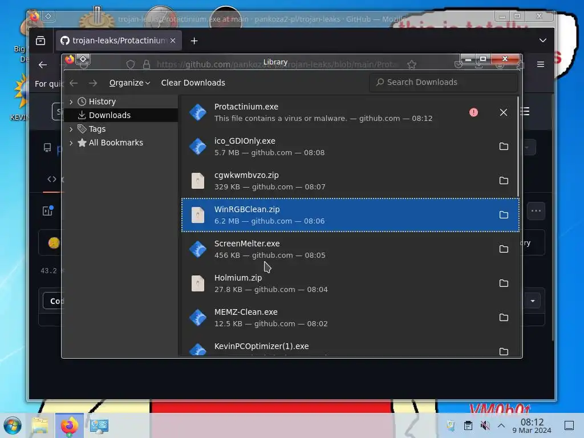Expand the All Bookmarks tree node
This screenshot has height=438, width=584.
coord(71,143)
